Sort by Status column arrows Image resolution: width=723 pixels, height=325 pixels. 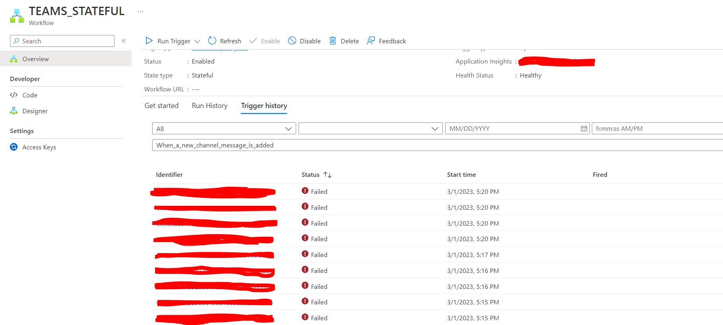click(328, 175)
